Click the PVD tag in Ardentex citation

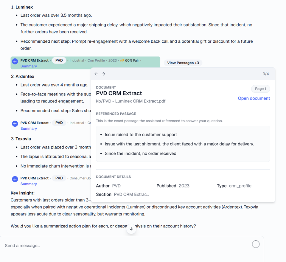point(59,123)
